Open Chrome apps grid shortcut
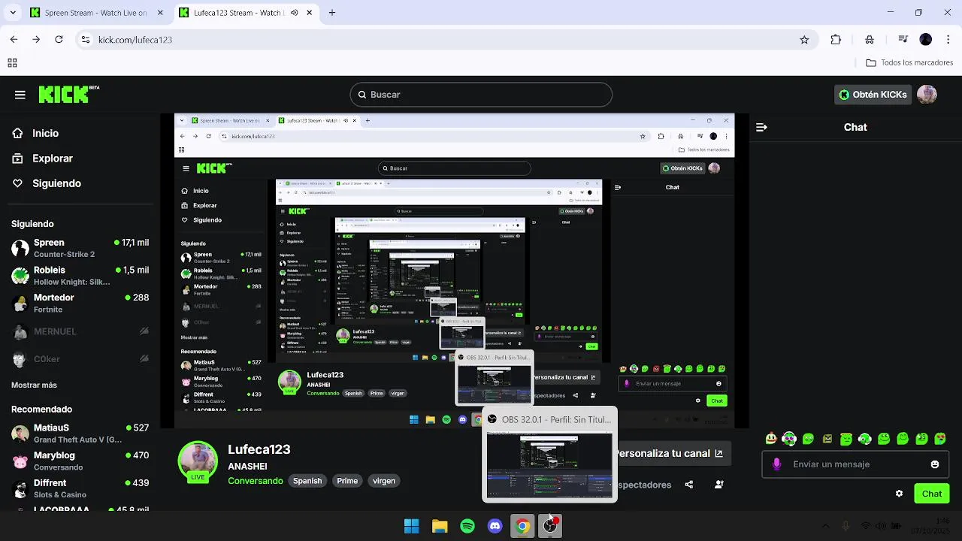Viewport: 962px width, 541px height. pyautogui.click(x=12, y=63)
